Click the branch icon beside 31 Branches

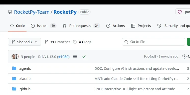pos(46,42)
